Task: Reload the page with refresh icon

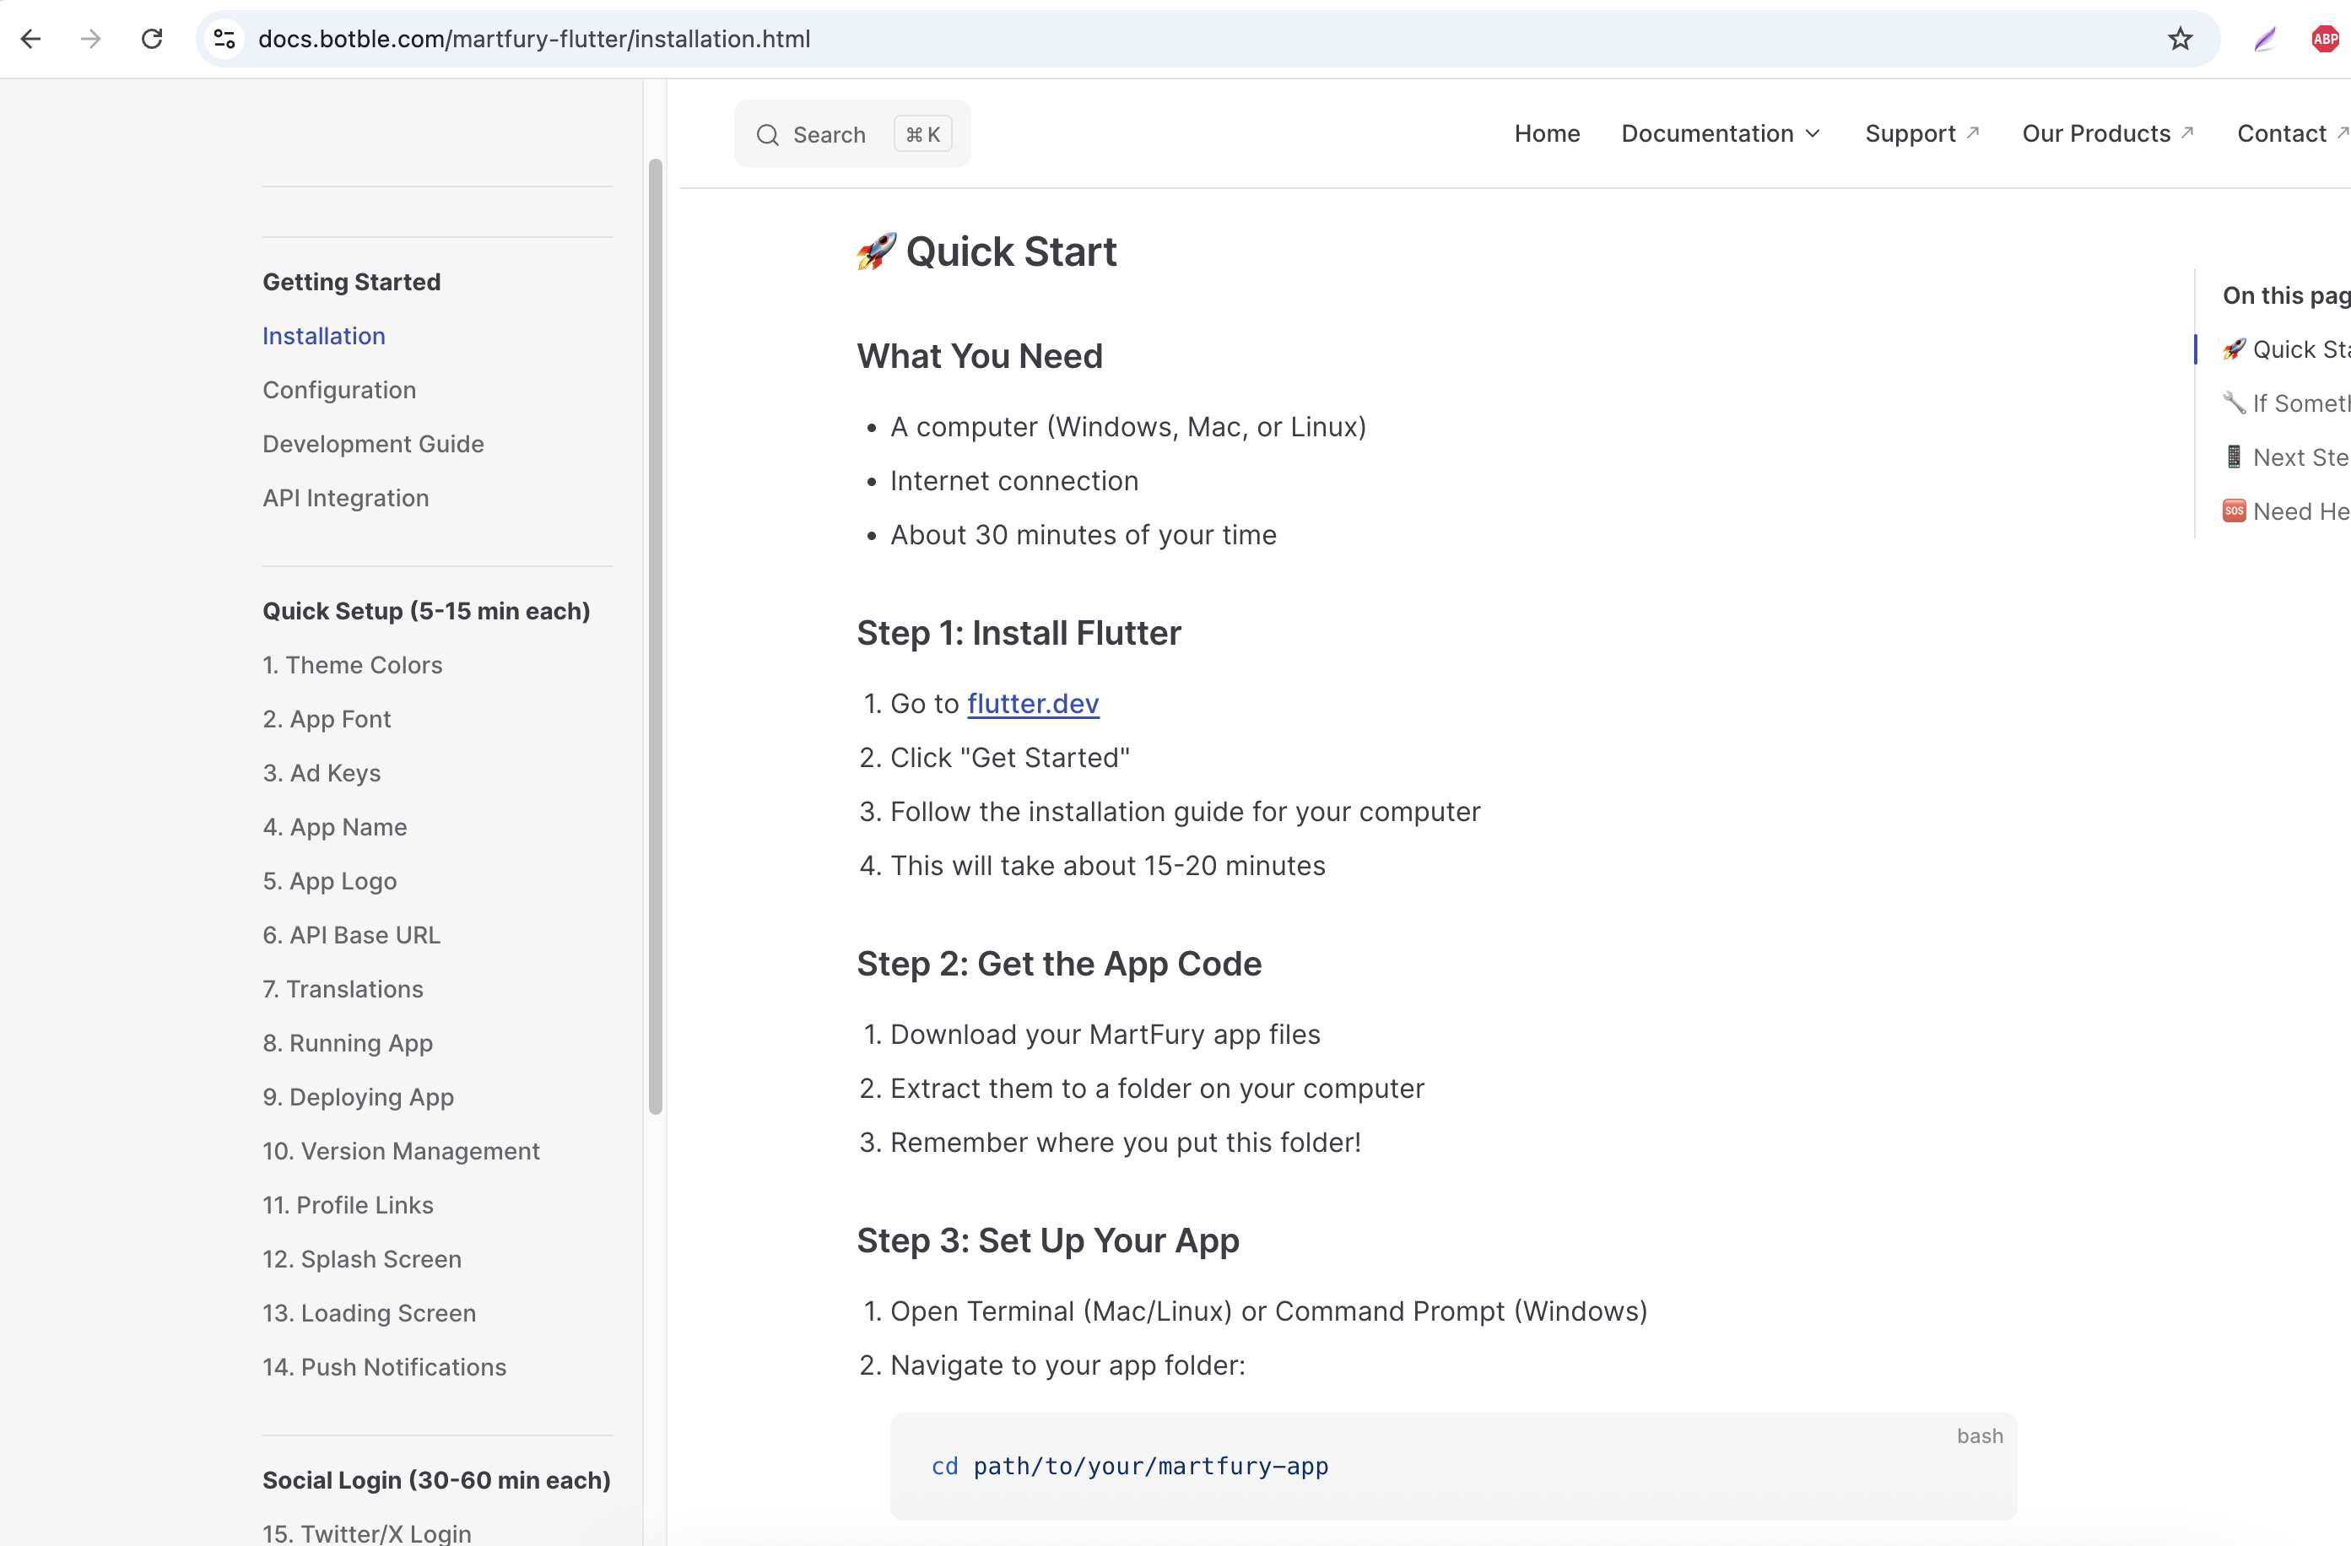Action: pos(151,39)
